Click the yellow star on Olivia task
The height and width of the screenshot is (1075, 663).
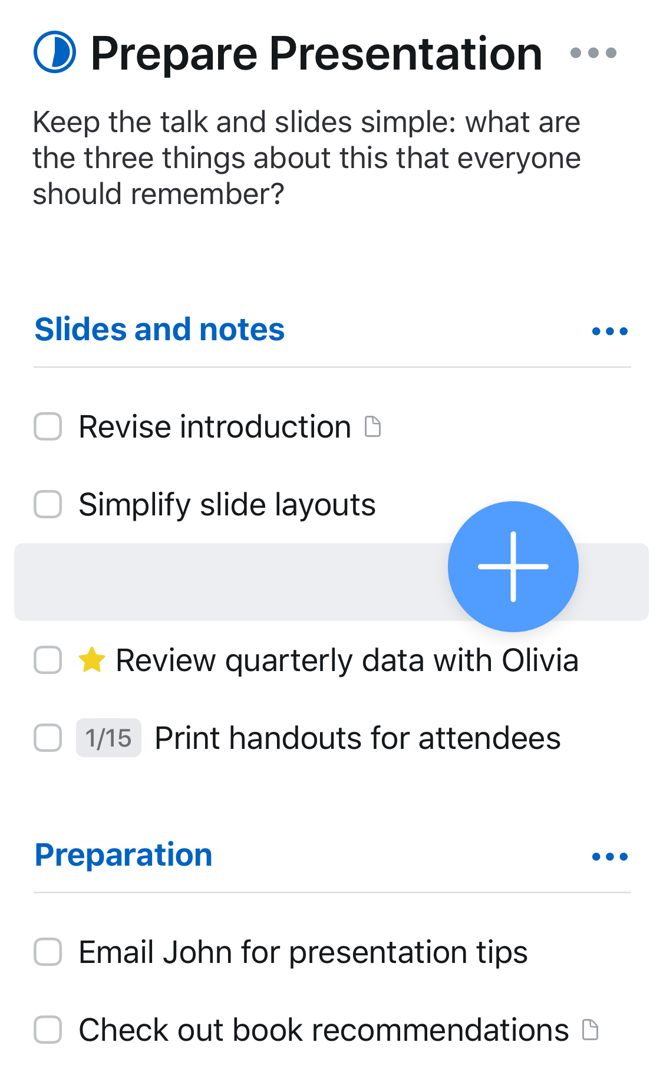click(x=92, y=660)
